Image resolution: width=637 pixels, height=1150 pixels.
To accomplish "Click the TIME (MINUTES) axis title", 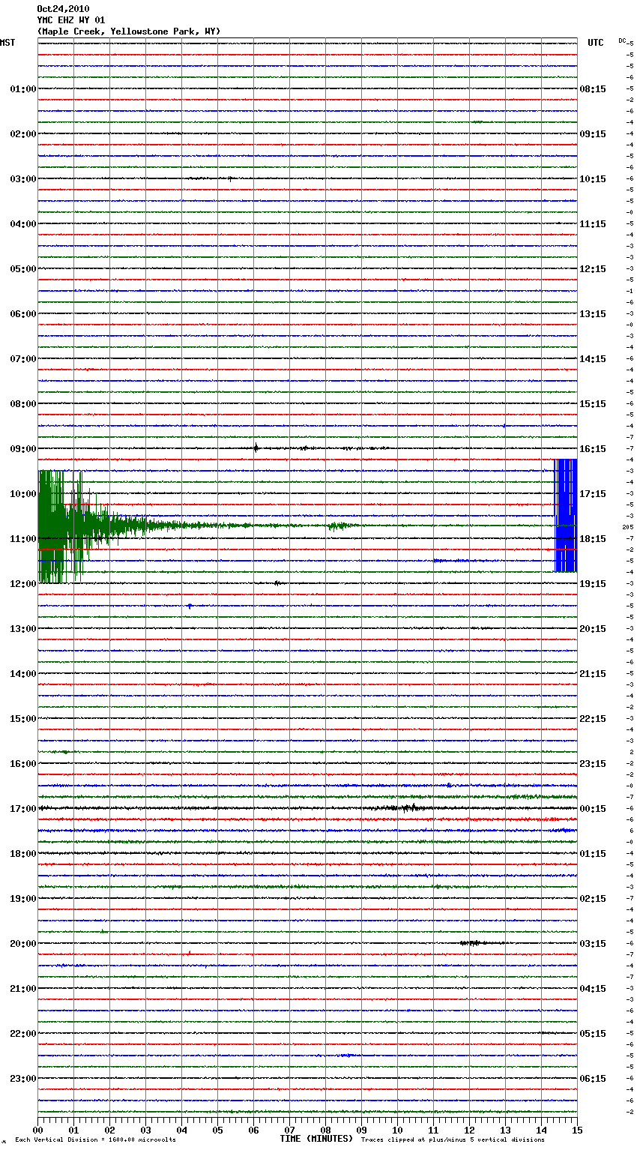I will (x=316, y=1139).
